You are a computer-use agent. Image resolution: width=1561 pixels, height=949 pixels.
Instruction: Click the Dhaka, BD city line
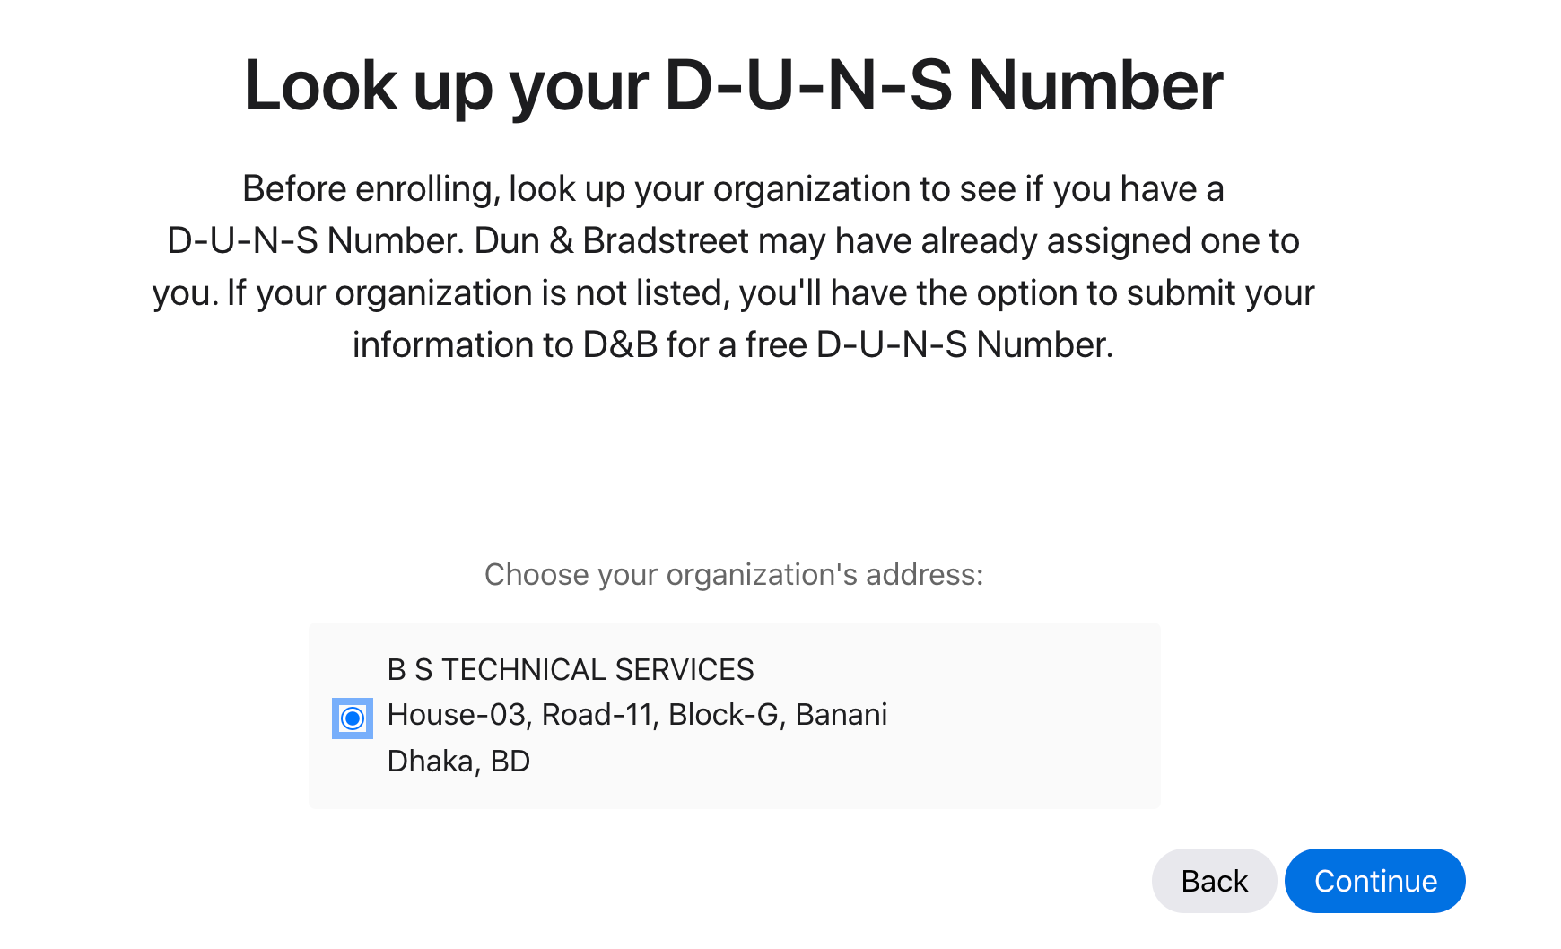tap(458, 762)
